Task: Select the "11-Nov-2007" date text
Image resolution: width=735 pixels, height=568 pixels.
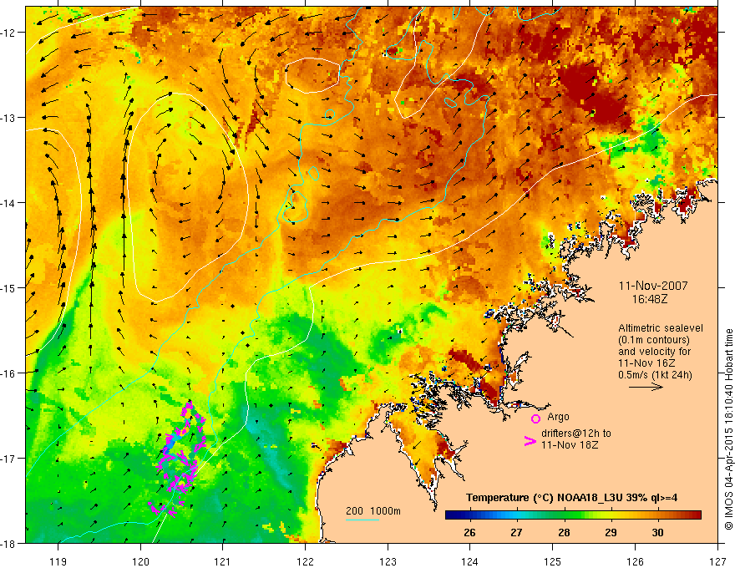Action: coord(653,286)
